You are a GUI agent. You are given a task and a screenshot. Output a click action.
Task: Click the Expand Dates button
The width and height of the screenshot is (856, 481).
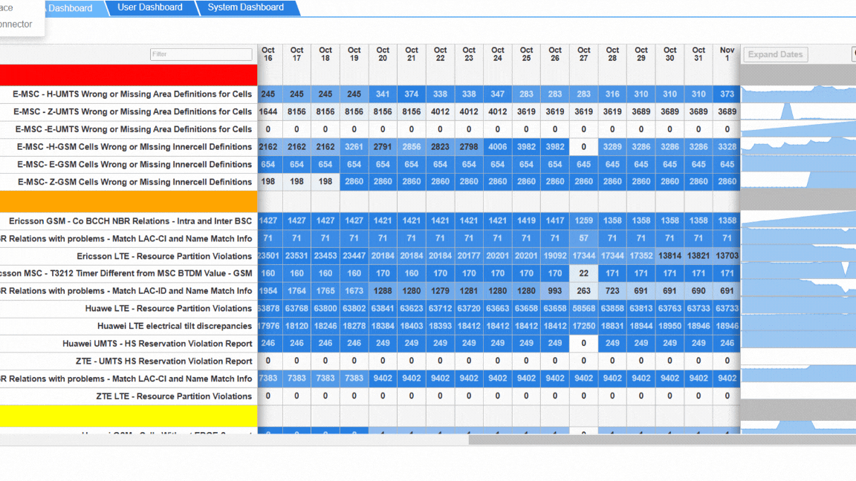click(x=775, y=54)
